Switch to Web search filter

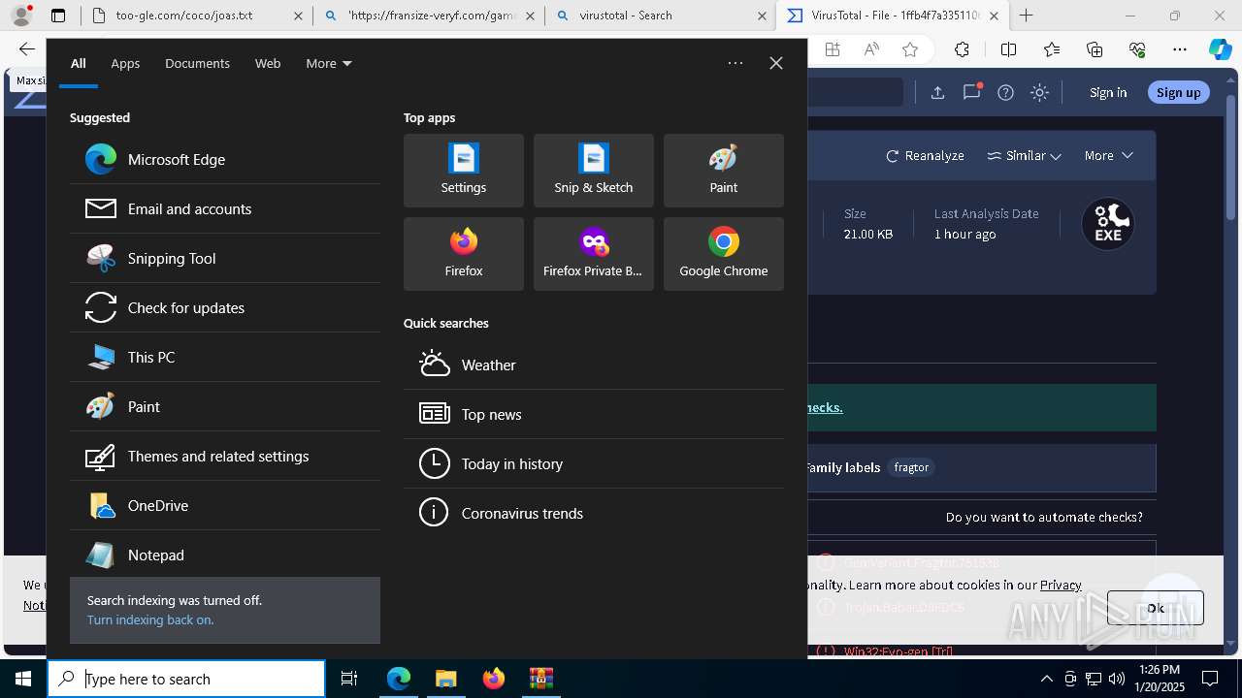click(x=268, y=63)
